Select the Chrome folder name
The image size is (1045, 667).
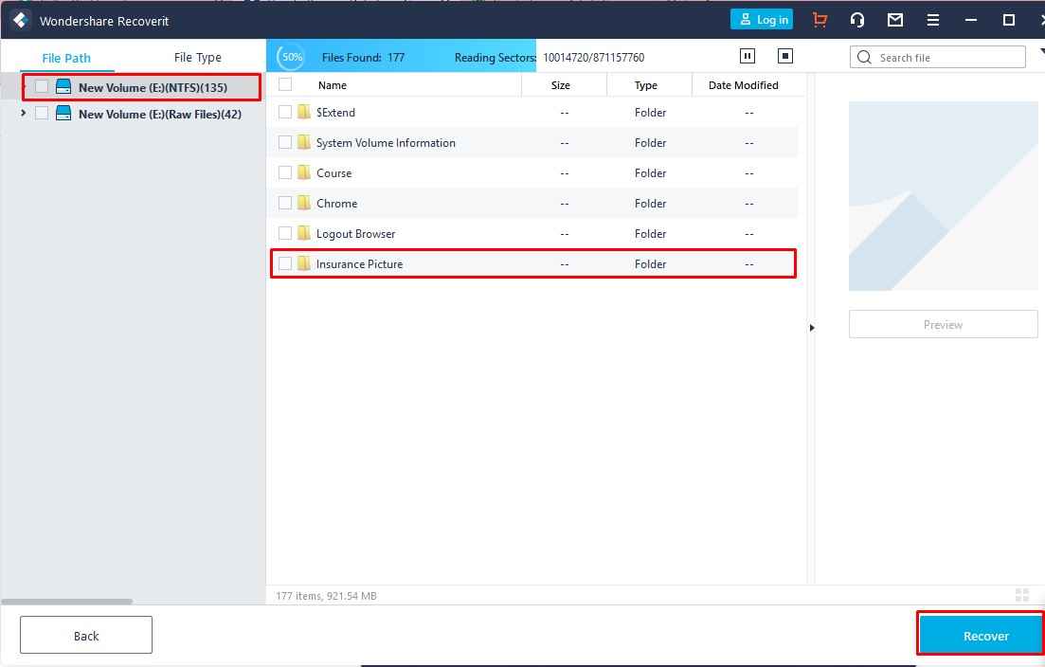pyautogui.click(x=336, y=204)
